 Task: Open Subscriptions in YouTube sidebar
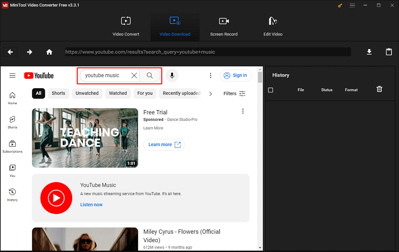point(12,147)
